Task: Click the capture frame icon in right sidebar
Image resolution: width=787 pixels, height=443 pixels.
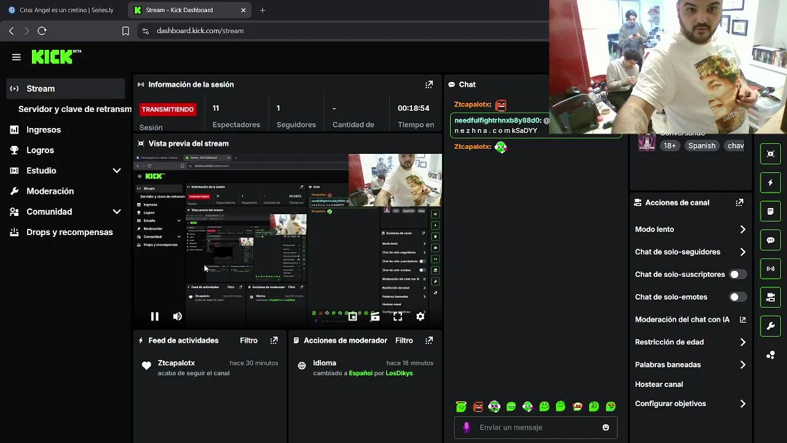Action: click(770, 154)
